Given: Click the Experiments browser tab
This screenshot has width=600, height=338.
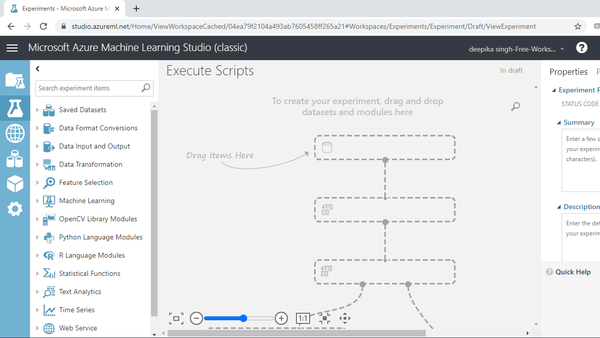Looking at the screenshot, I should coord(65,9).
